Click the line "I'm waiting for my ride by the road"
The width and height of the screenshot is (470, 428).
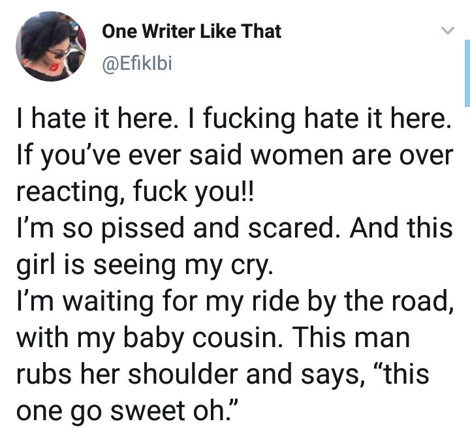[235, 301]
